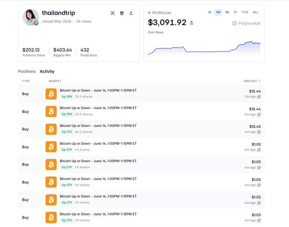This screenshot has width=289, height=227.
Task: Click the TYPE column header
Action: [x=26, y=81]
